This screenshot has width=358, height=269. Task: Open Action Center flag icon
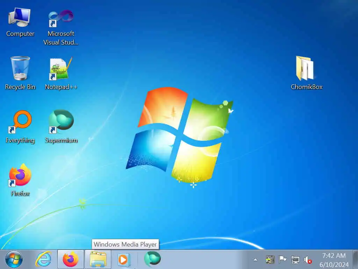click(282, 260)
